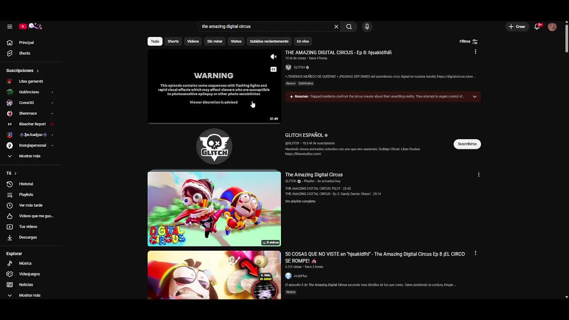Select the En vivo filter chip
569x320 pixels.
pyautogui.click(x=303, y=41)
